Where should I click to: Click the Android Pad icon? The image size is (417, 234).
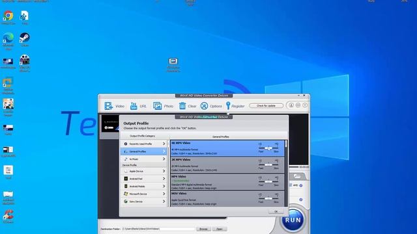coord(126,179)
